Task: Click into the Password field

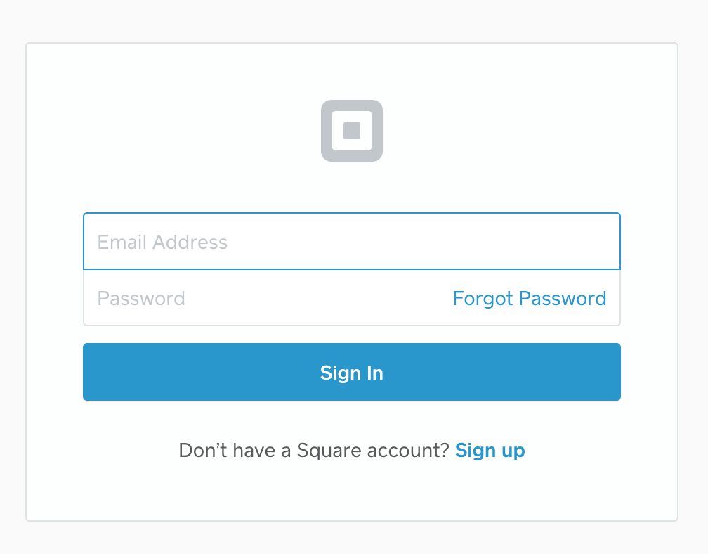Action: (266, 298)
